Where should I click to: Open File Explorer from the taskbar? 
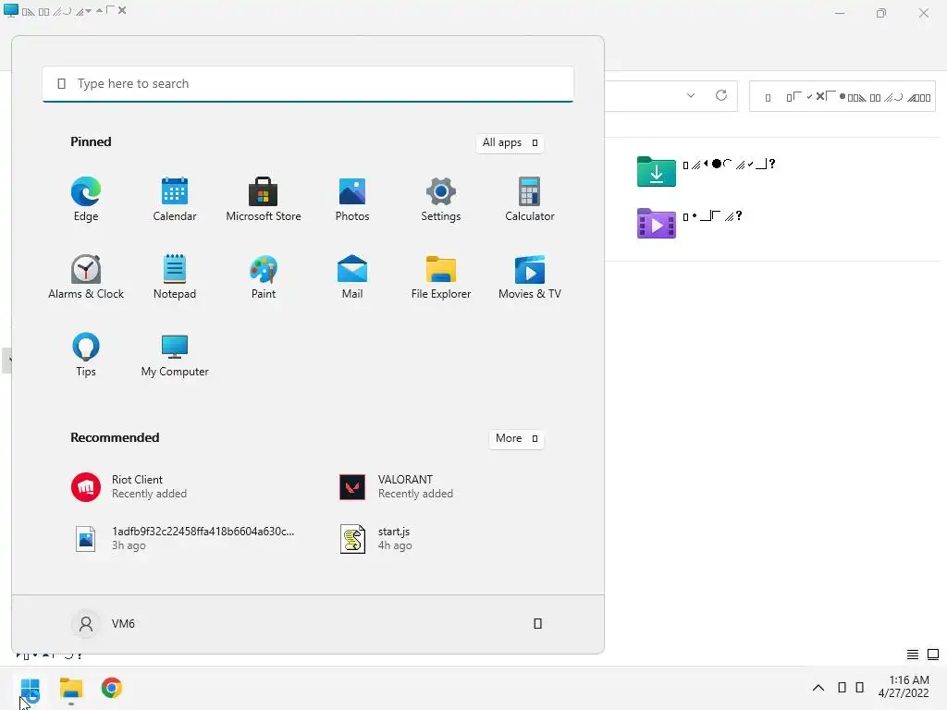(70, 689)
